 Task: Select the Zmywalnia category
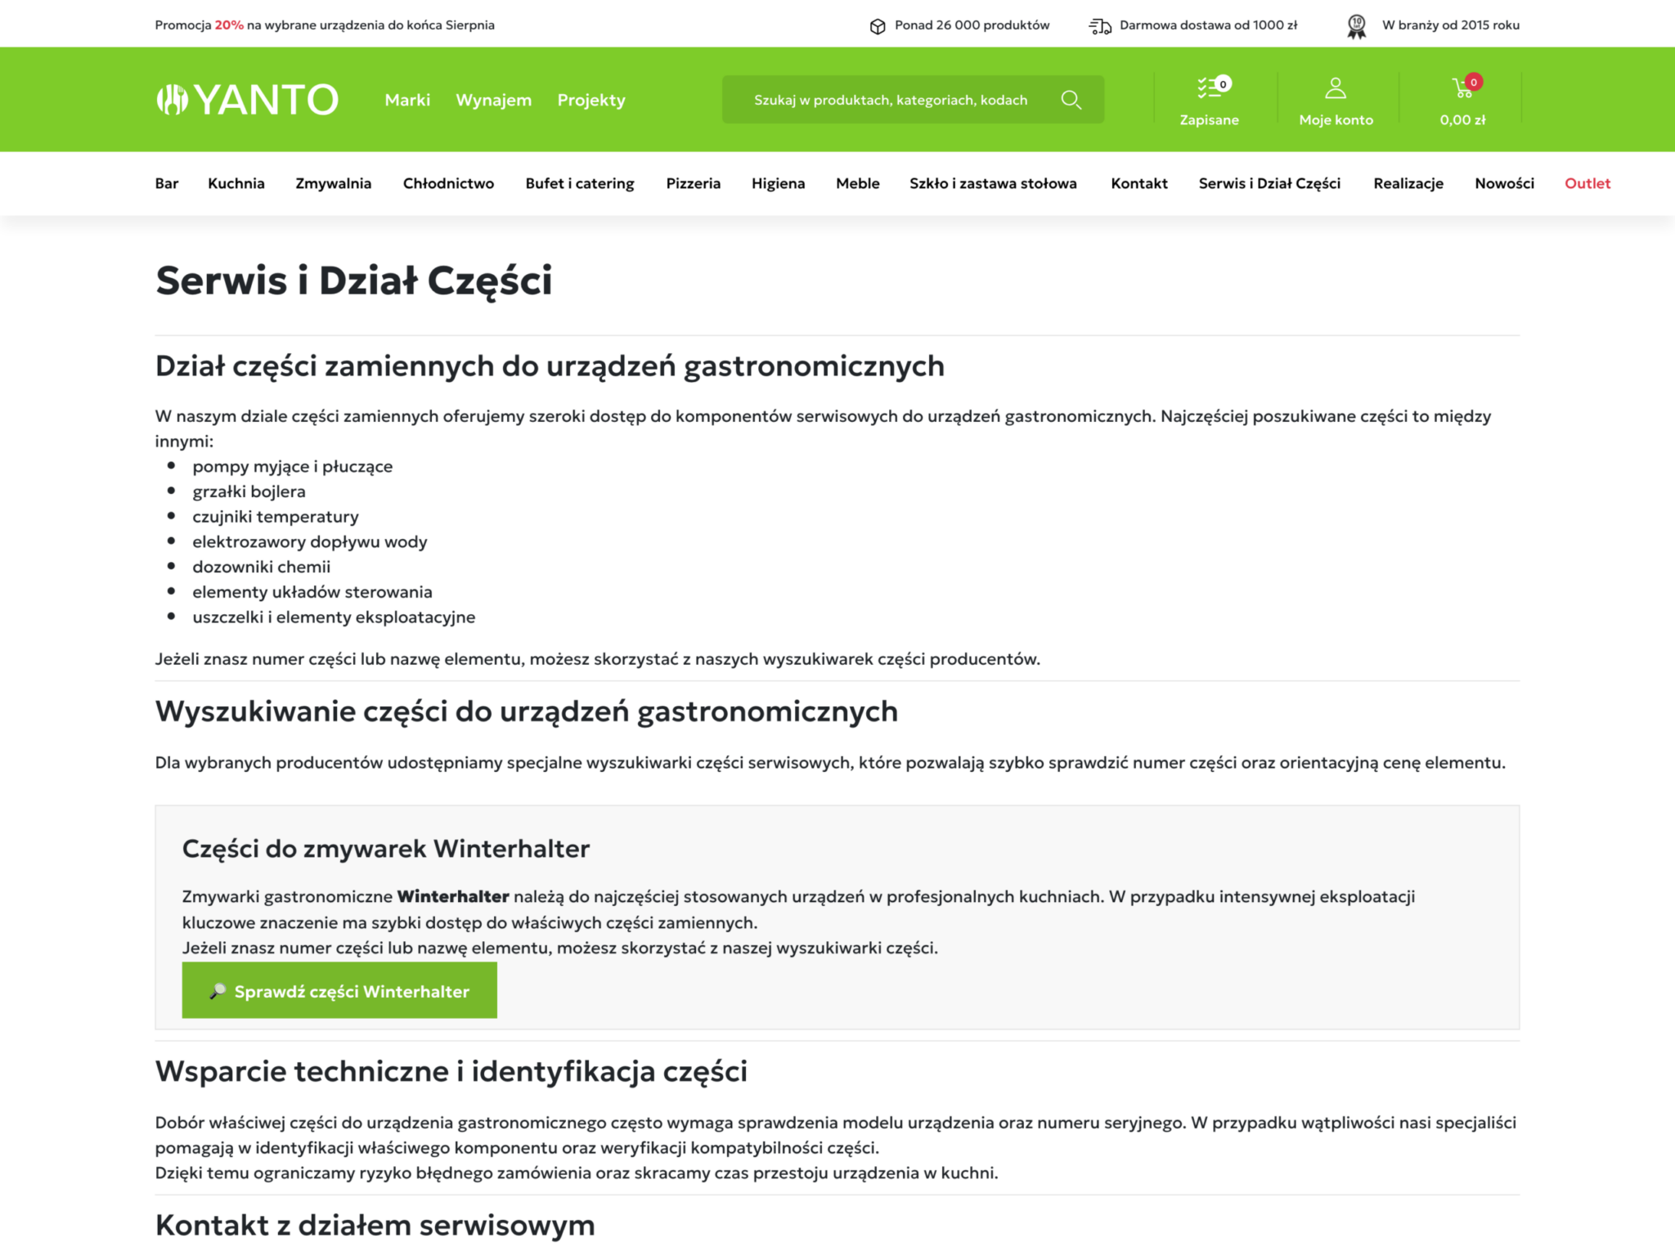tap(334, 183)
